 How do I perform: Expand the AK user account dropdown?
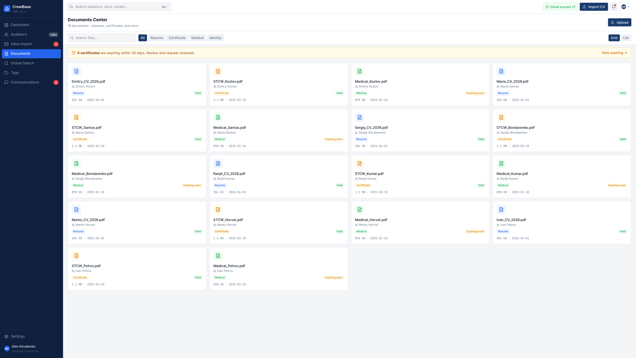(x=626, y=7)
